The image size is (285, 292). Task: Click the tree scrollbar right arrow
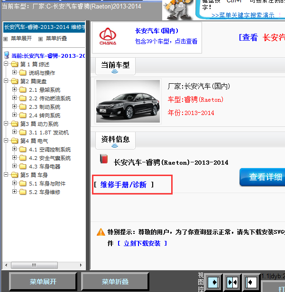(81, 265)
